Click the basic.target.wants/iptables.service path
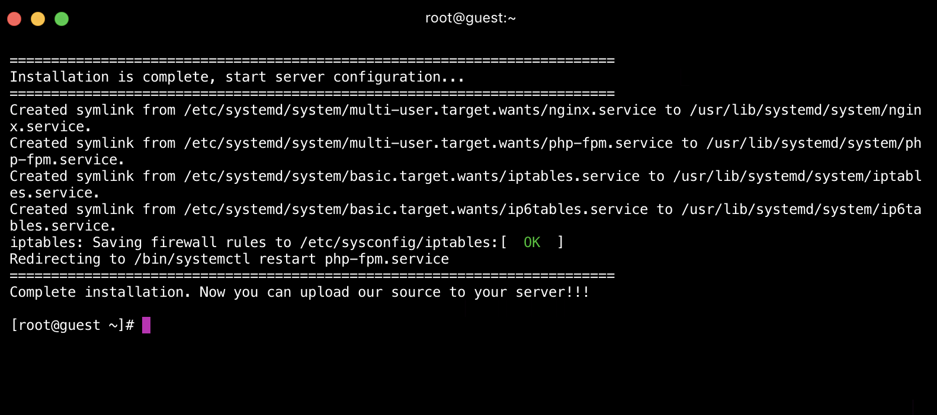The height and width of the screenshot is (415, 937). point(412,176)
